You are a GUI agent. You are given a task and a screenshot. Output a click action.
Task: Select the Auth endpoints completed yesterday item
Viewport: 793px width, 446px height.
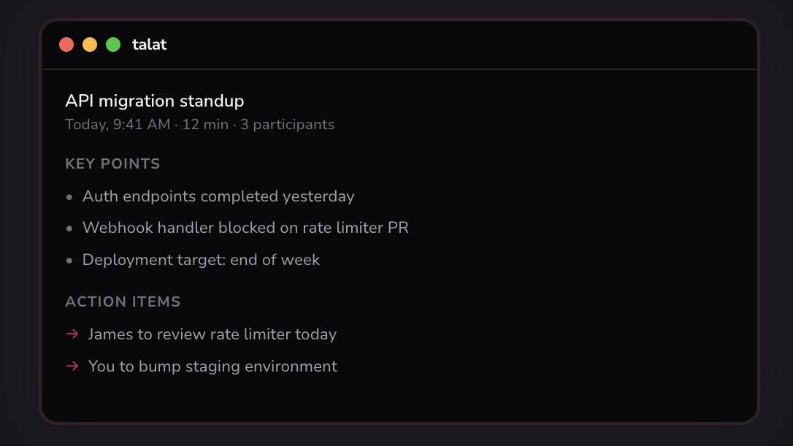[218, 196]
